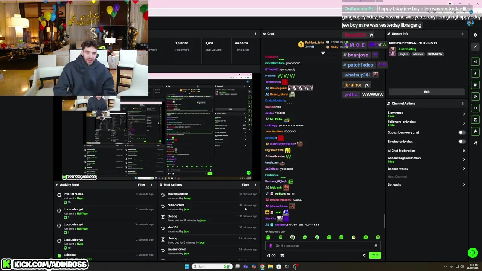
Task: Show hidden system tray icons chevron
Action: point(445,266)
